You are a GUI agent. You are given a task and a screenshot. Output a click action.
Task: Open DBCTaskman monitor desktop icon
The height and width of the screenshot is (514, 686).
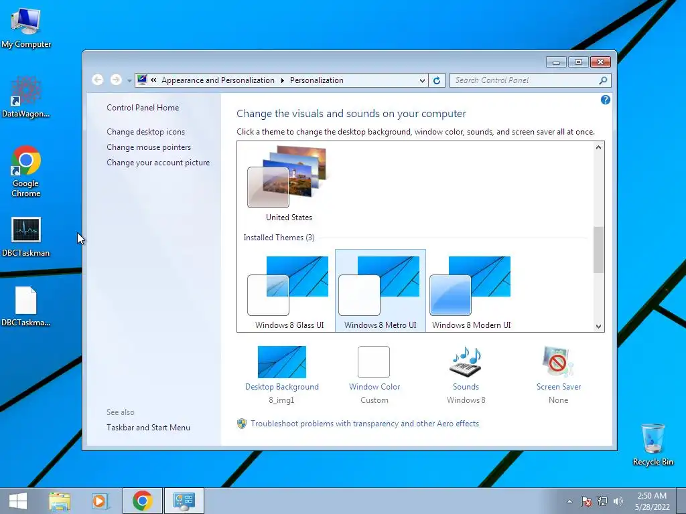[x=26, y=236]
